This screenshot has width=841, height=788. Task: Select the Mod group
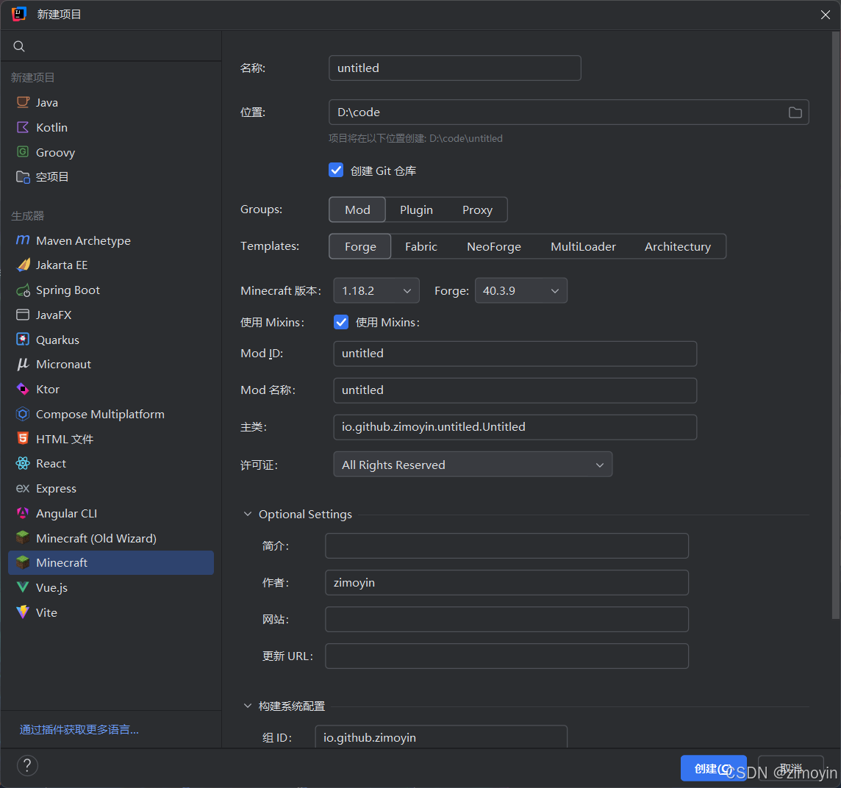(x=357, y=209)
